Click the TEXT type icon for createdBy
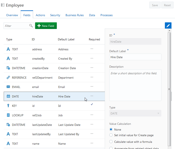The image size is (175, 149). [8, 58]
